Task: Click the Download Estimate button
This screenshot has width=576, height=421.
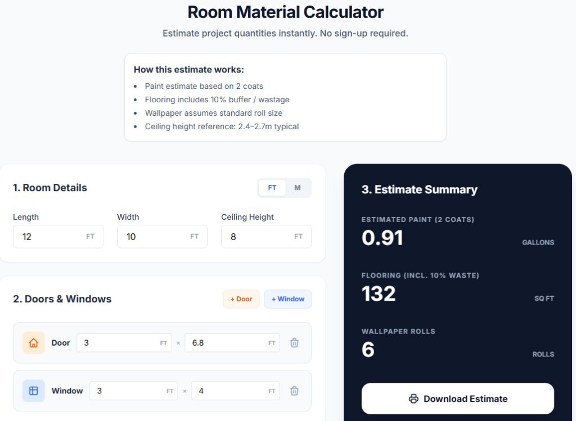Action: pyautogui.click(x=457, y=398)
